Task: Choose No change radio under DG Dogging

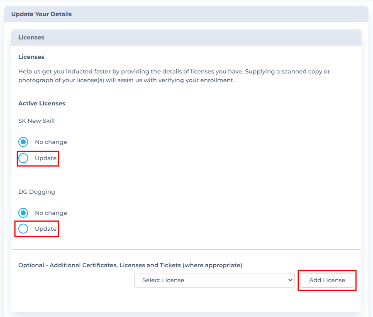Action: tap(23, 213)
